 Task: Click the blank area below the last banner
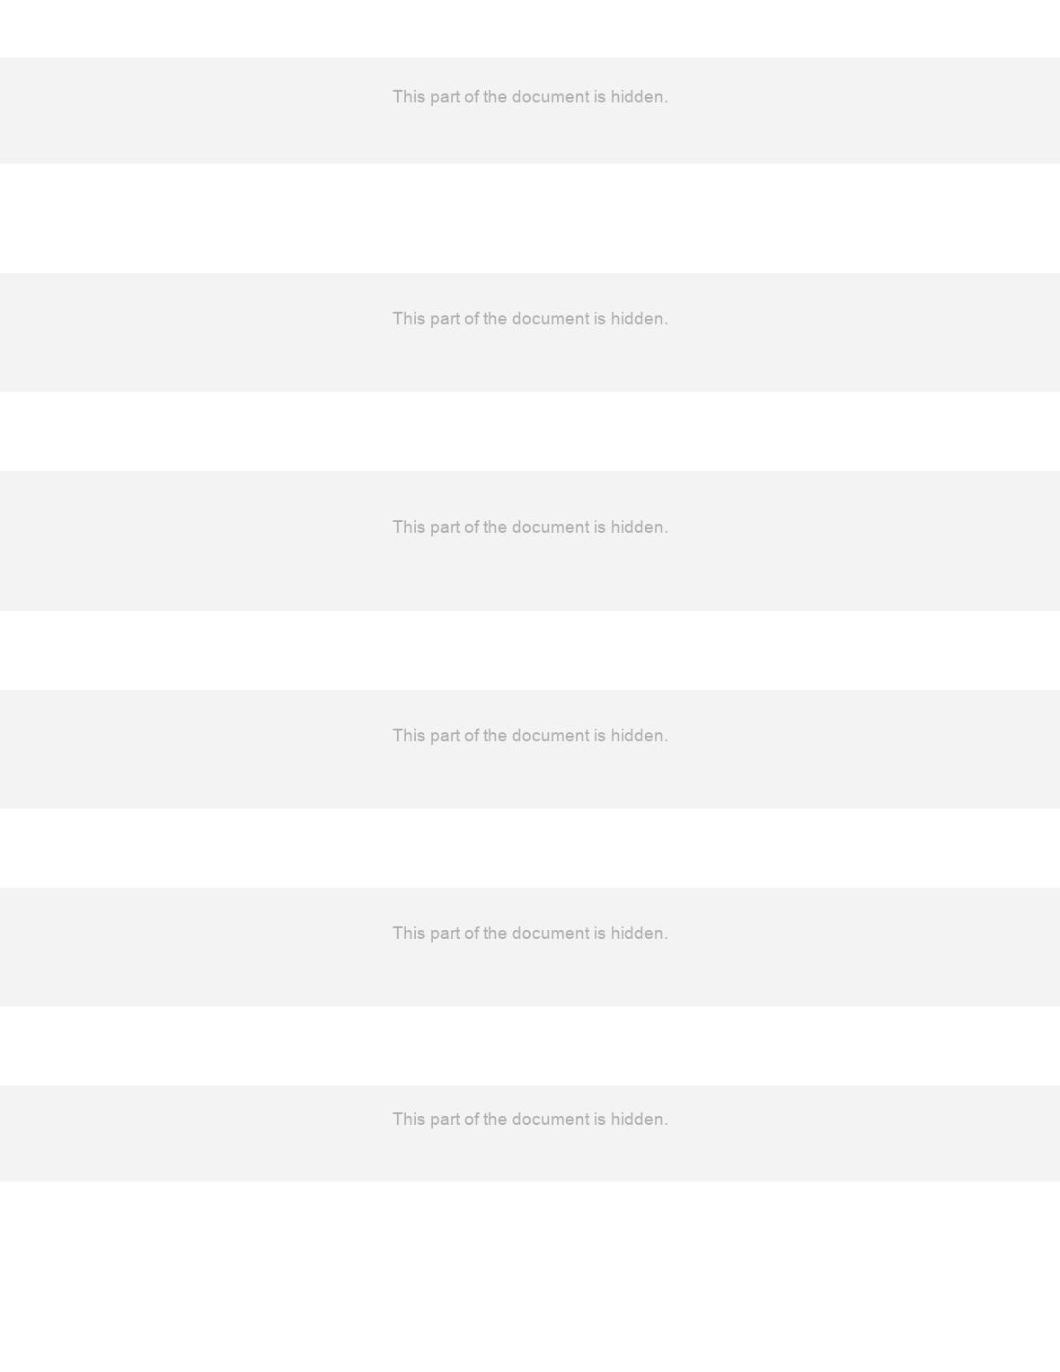pyautogui.click(x=530, y=1277)
